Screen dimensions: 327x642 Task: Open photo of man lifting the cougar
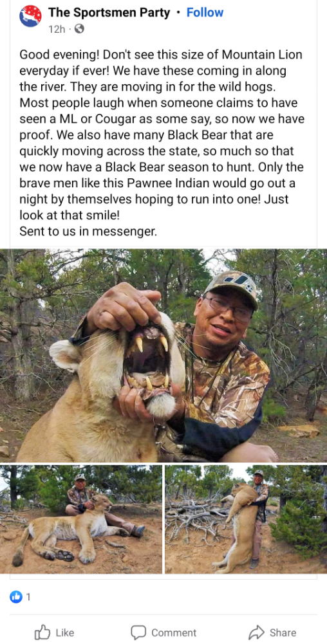(x=246, y=519)
